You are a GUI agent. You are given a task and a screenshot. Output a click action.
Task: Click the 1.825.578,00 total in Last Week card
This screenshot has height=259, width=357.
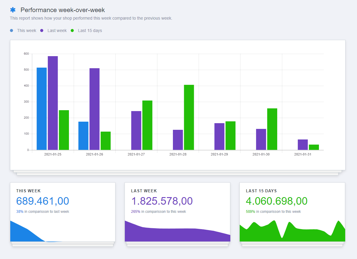click(x=162, y=201)
